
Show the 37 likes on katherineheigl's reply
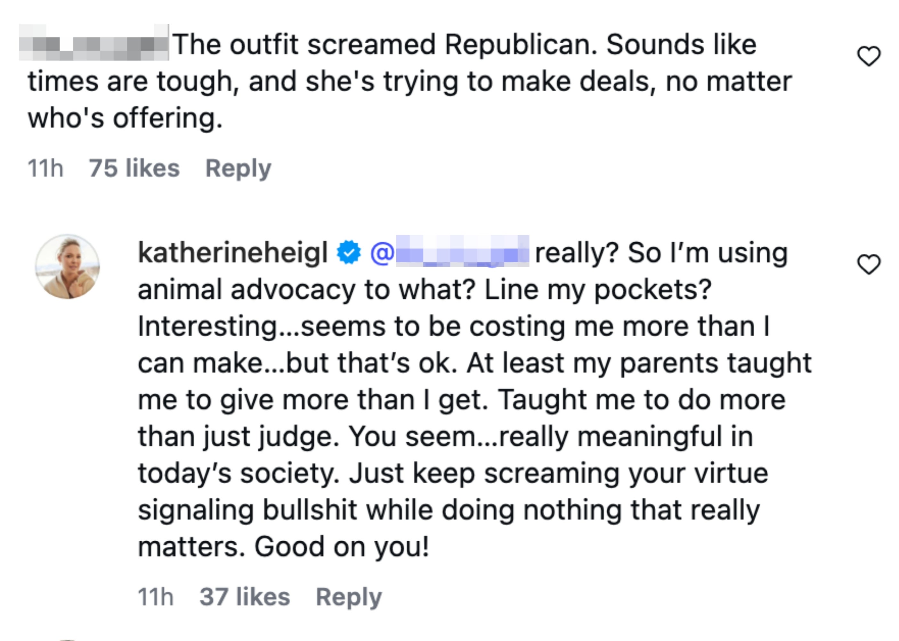[x=245, y=596]
